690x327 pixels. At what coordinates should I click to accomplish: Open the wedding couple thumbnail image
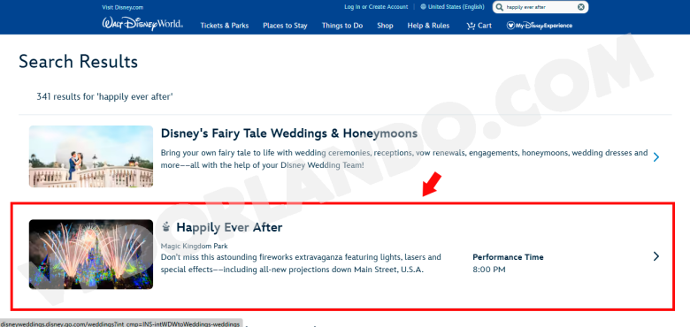pos(91,156)
